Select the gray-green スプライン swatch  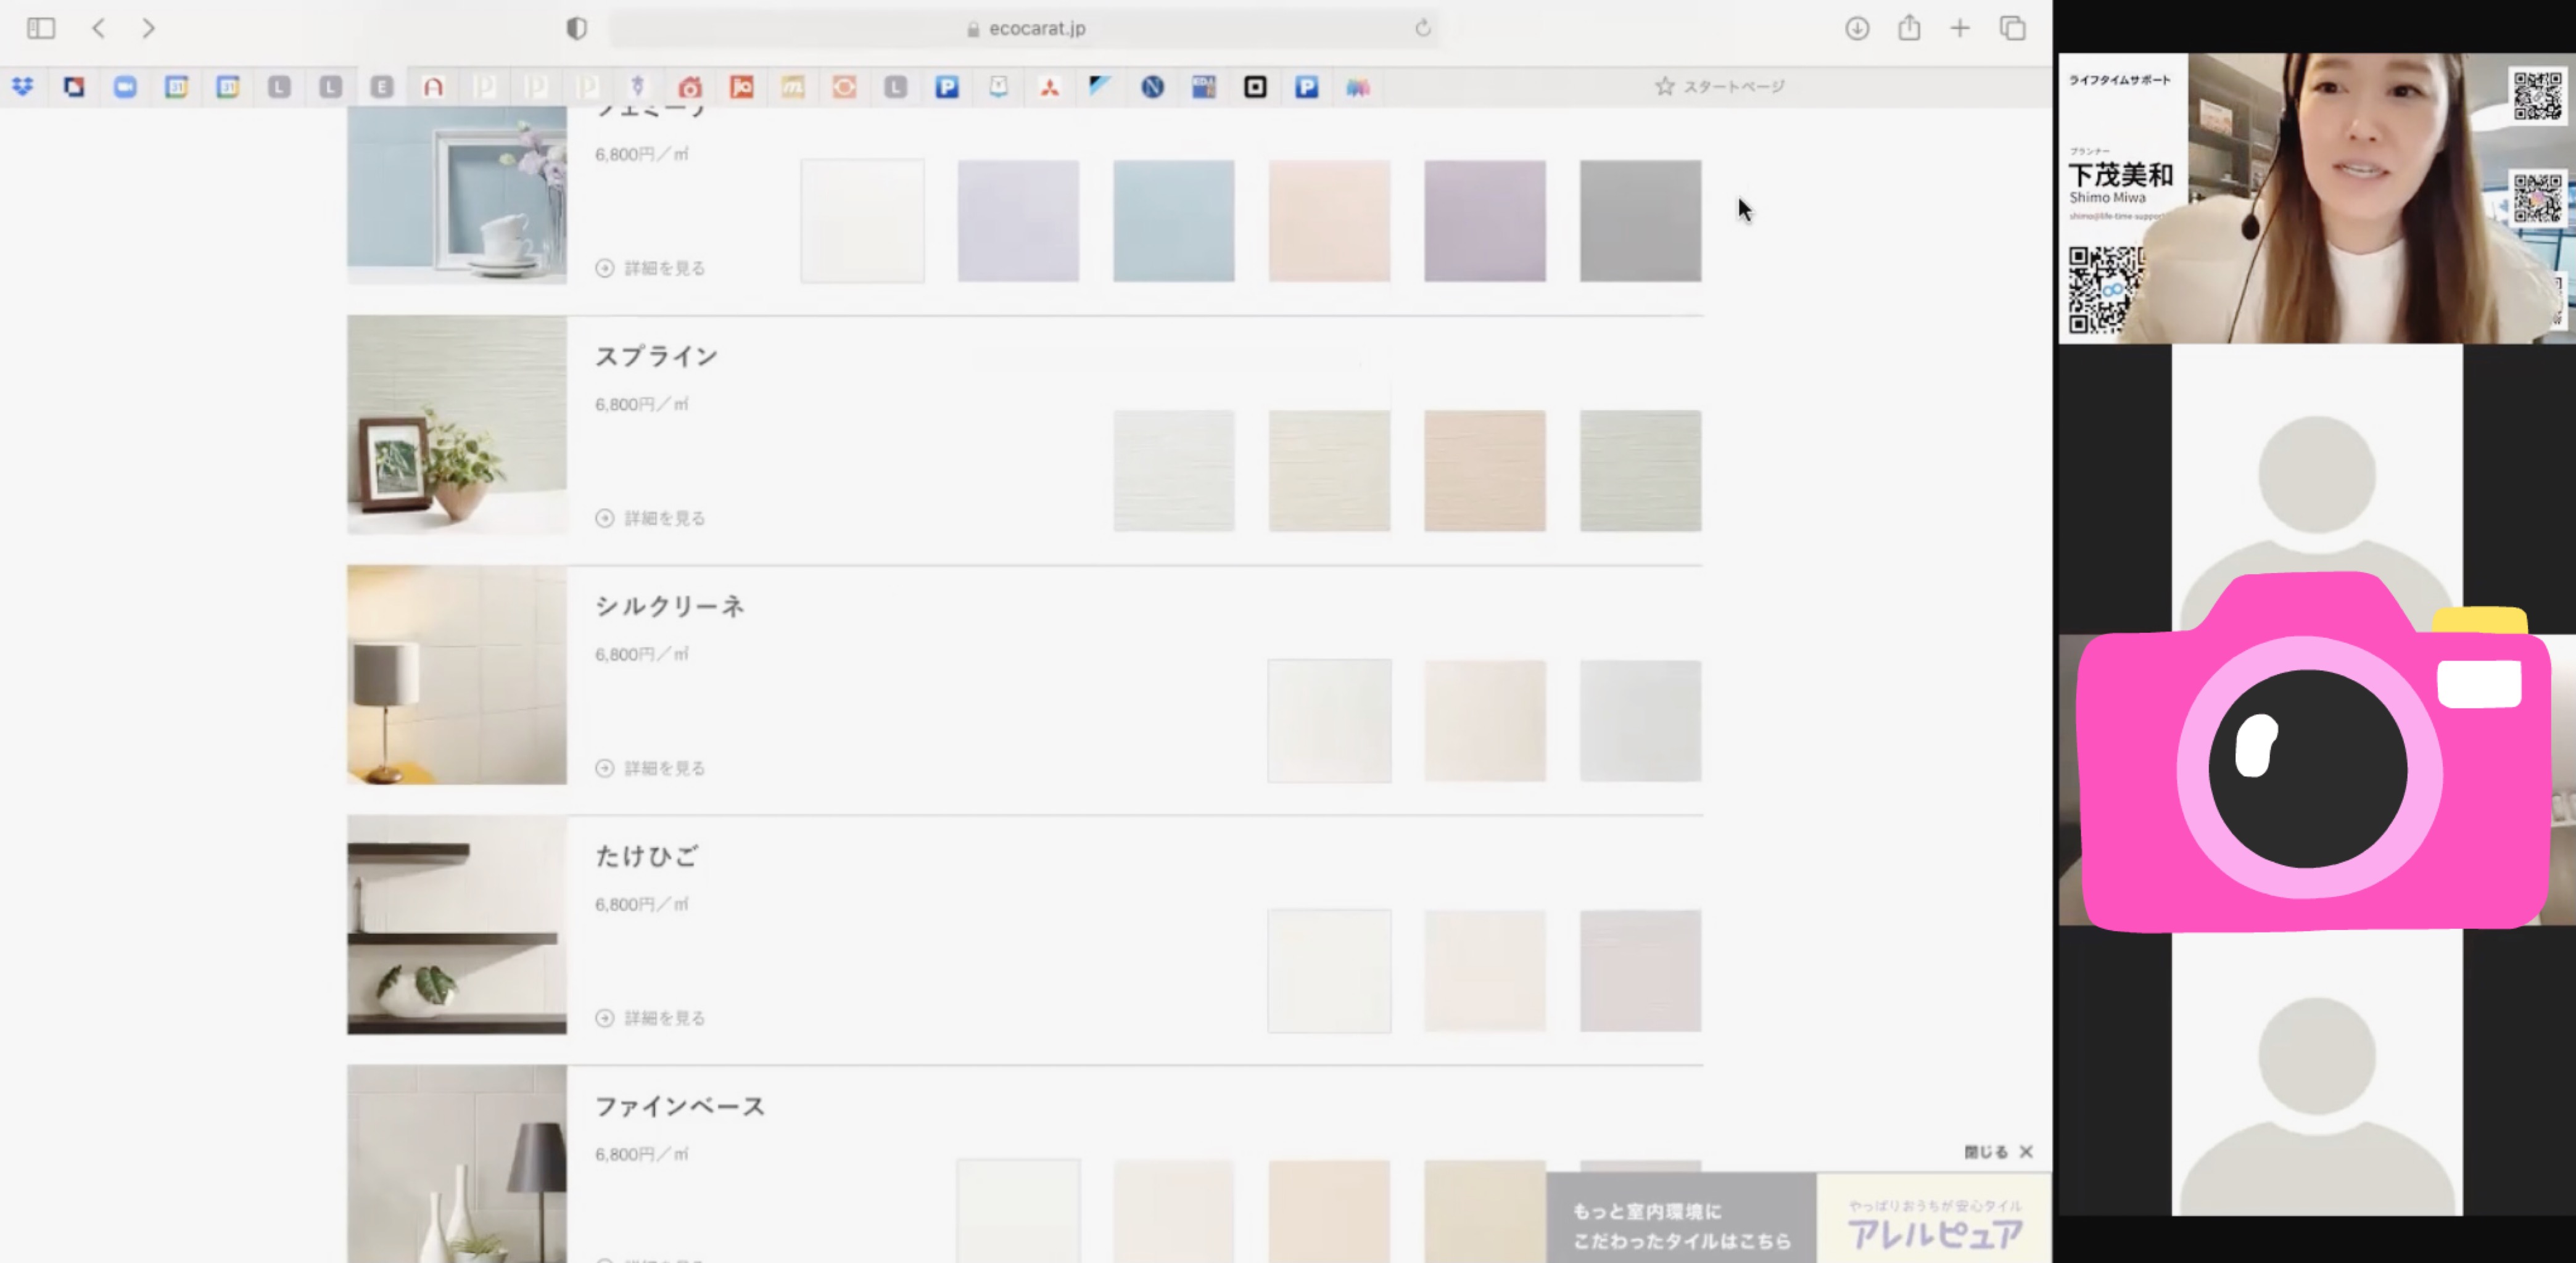[1640, 471]
